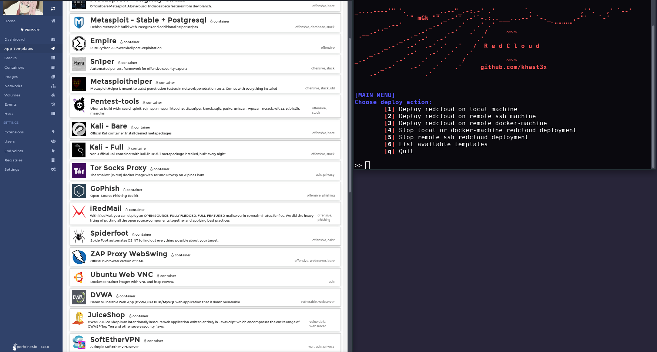Open the GoPhish template title
Image resolution: width=657 pixels, height=352 pixels.
tap(105, 189)
